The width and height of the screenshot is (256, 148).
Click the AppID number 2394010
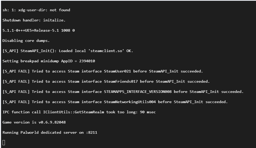(87, 61)
